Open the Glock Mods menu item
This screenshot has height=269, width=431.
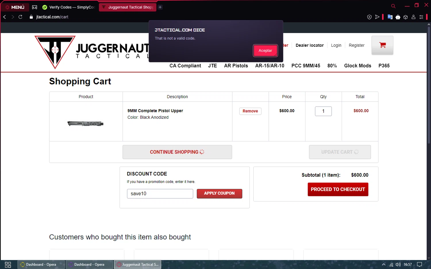tap(358, 66)
